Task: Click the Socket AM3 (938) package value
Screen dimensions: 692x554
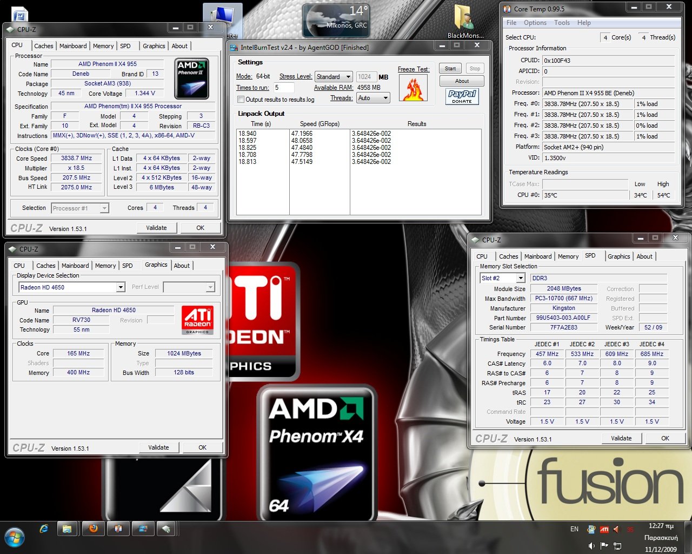Action: [x=108, y=84]
